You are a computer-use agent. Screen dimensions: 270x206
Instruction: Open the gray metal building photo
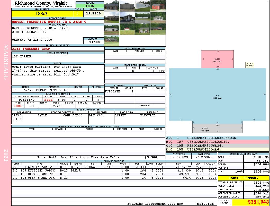click(x=127, y=6)
